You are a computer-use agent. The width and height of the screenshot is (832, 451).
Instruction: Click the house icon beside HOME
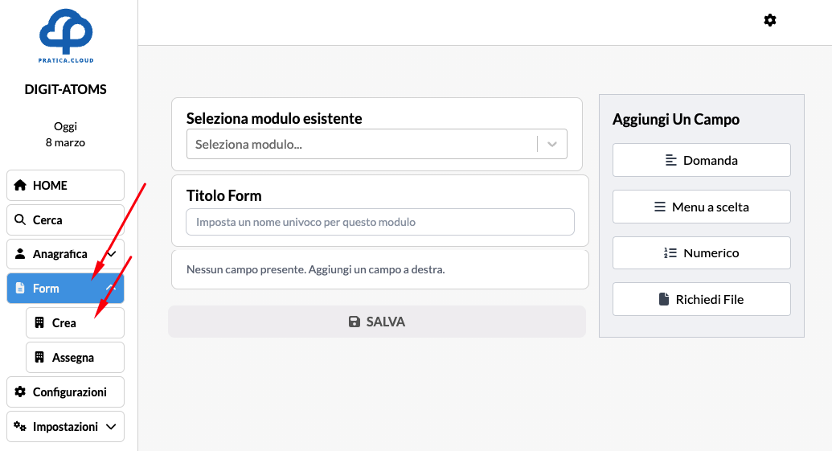coord(21,185)
